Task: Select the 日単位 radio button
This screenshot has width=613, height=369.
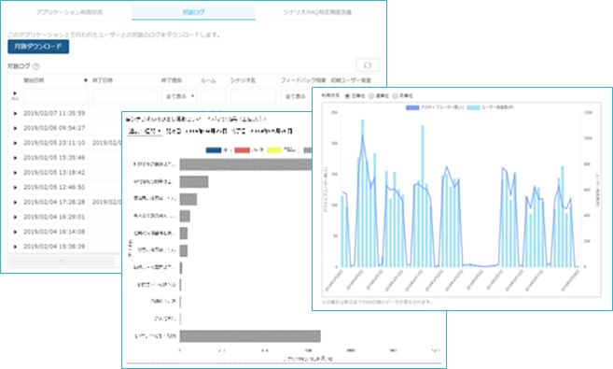Action: pos(347,95)
